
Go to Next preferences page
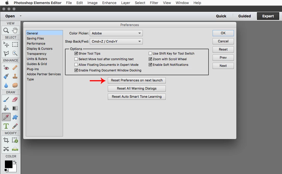[223, 66]
